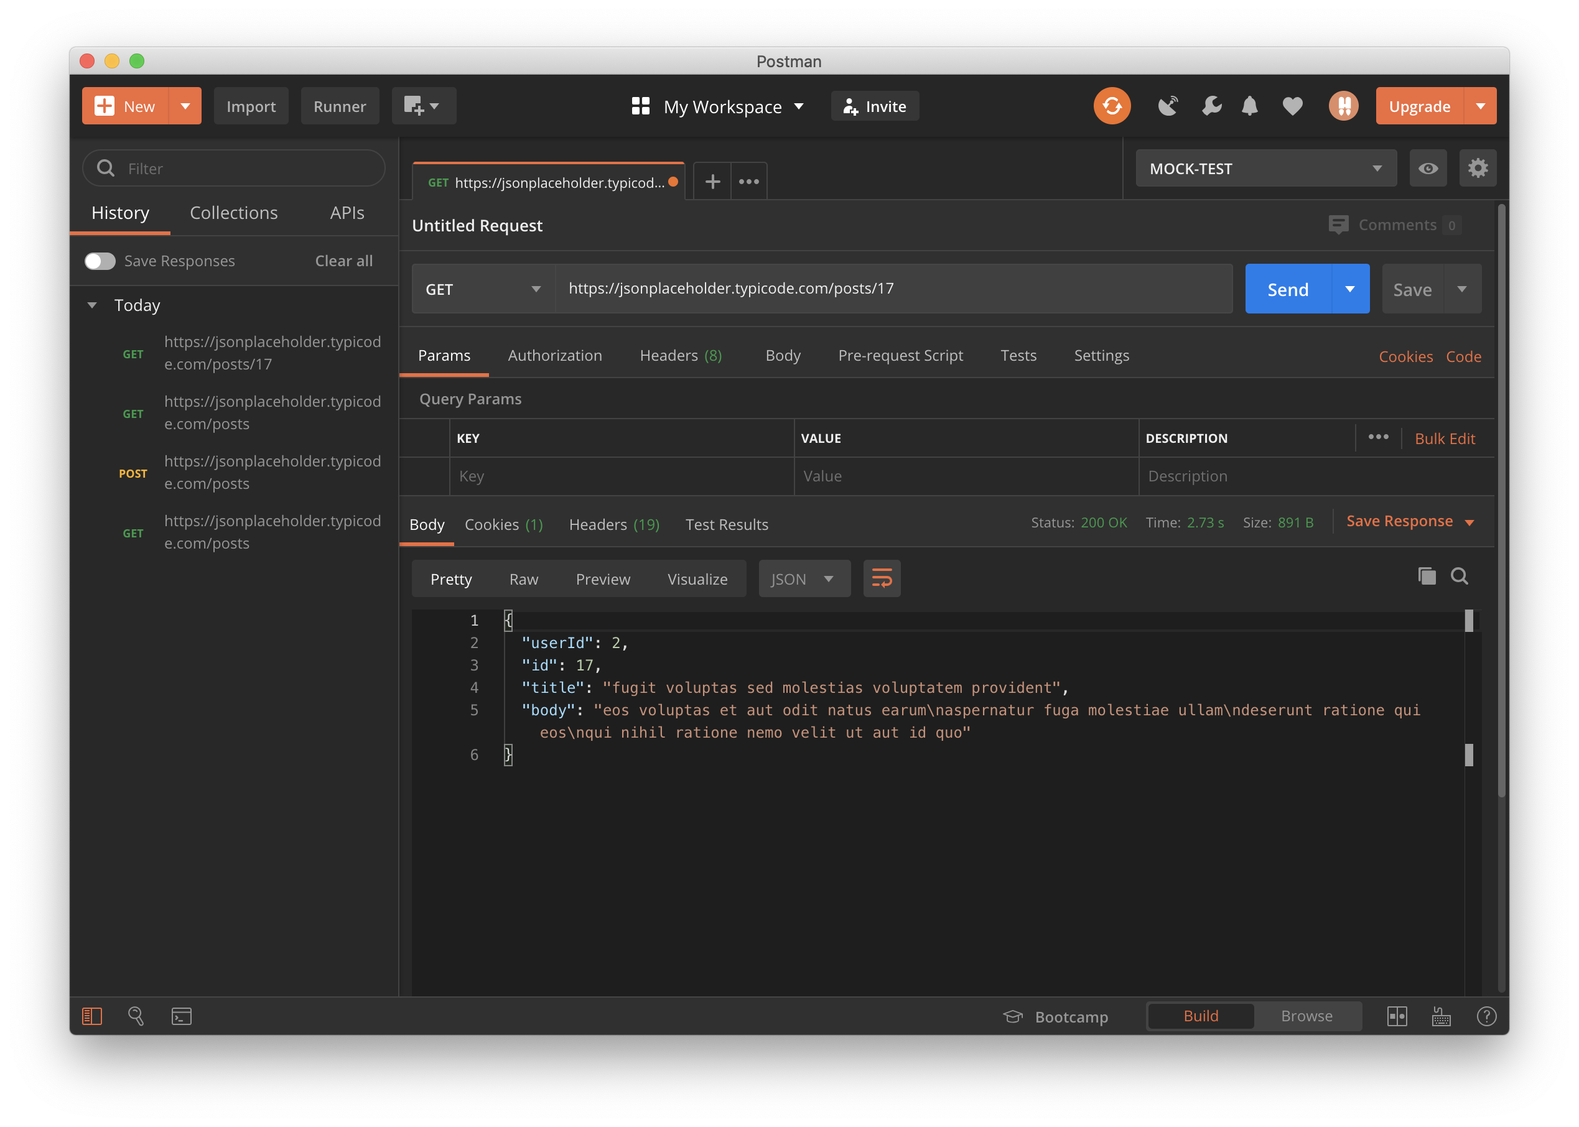Click into the request URL field

coord(893,289)
